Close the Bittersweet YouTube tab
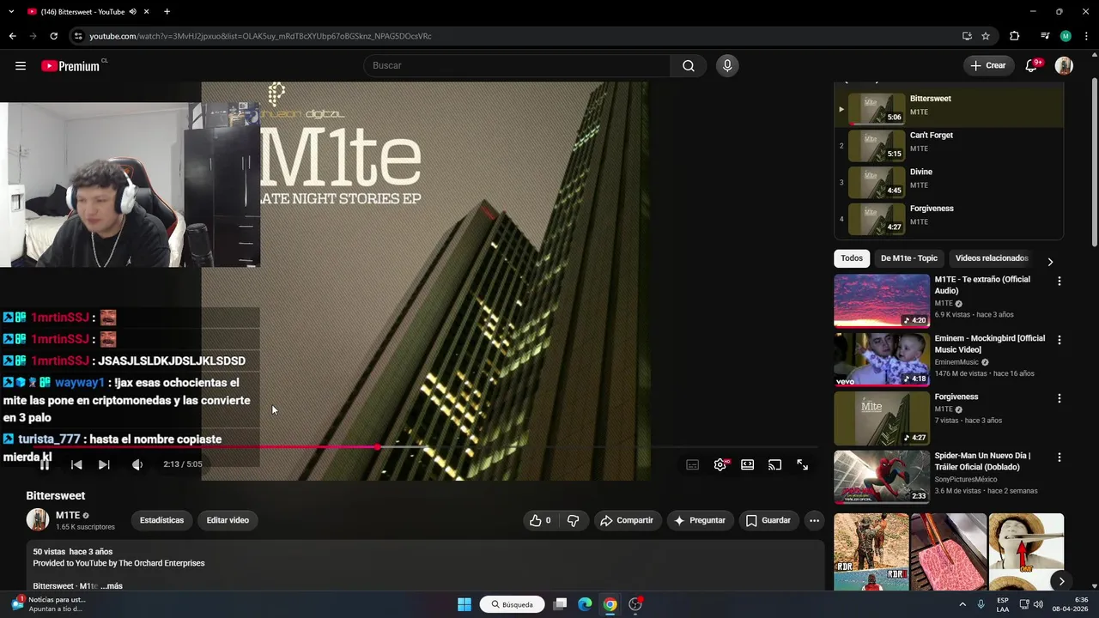The width and height of the screenshot is (1099, 618). (x=147, y=12)
